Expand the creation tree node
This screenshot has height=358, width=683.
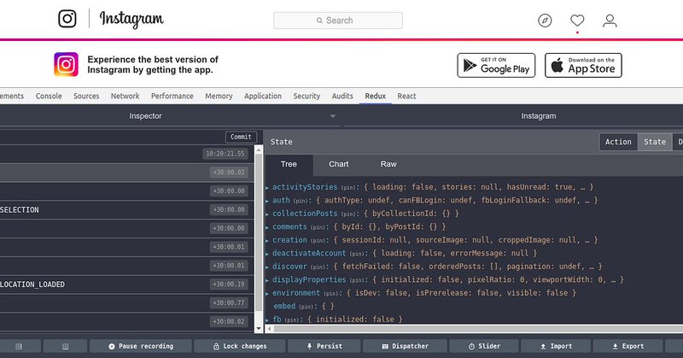tap(267, 240)
